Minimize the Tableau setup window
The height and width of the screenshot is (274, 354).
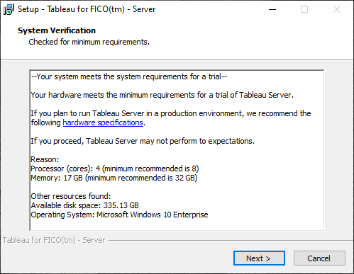point(272,9)
